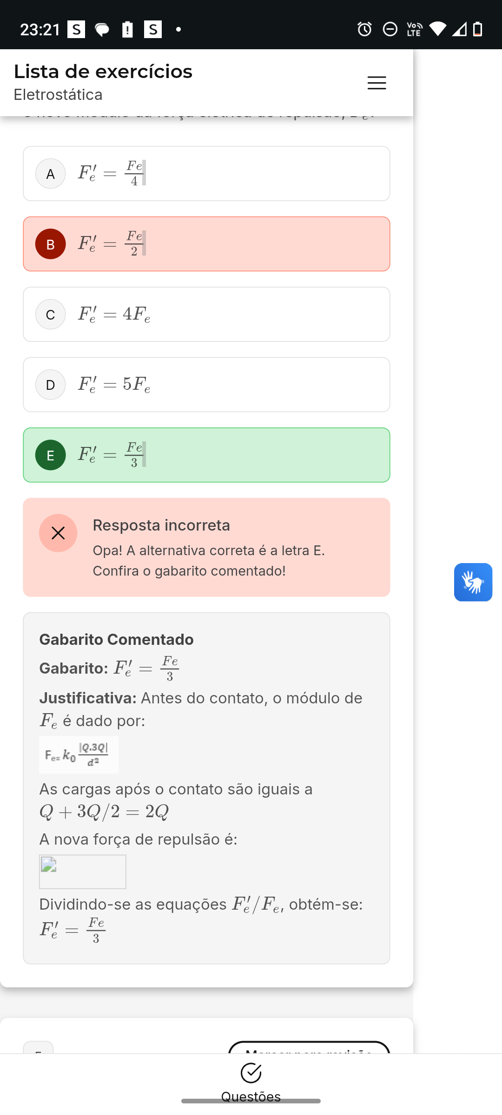Click the broken image placeholder in the explanation
502x1115 pixels.
pyautogui.click(x=83, y=872)
